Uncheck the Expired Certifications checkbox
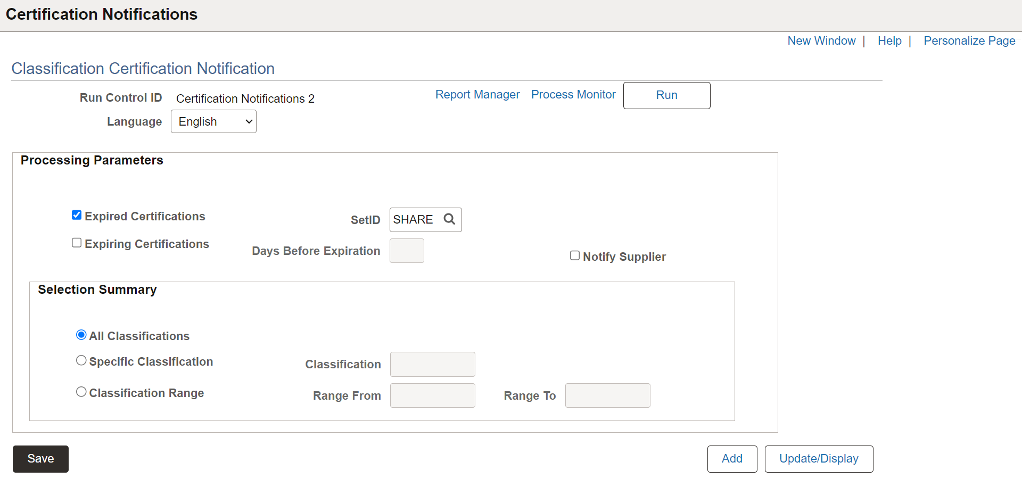Screen dimensions: 1022x495 [x=77, y=215]
